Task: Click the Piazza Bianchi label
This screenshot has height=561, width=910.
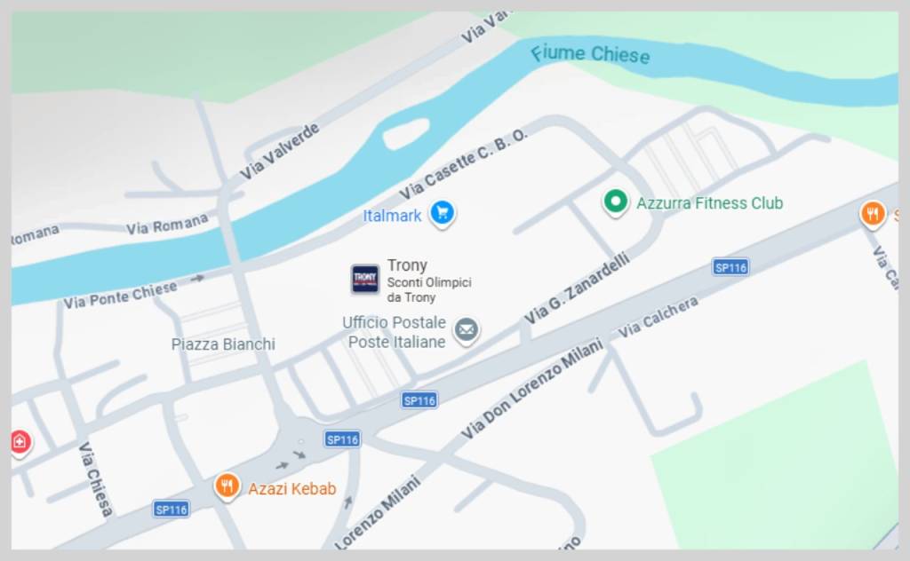Action: point(223,344)
